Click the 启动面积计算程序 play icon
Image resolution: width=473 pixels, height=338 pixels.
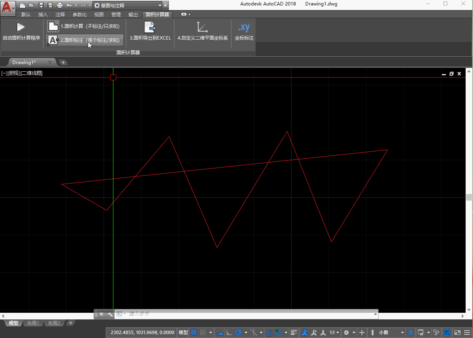(x=21, y=27)
